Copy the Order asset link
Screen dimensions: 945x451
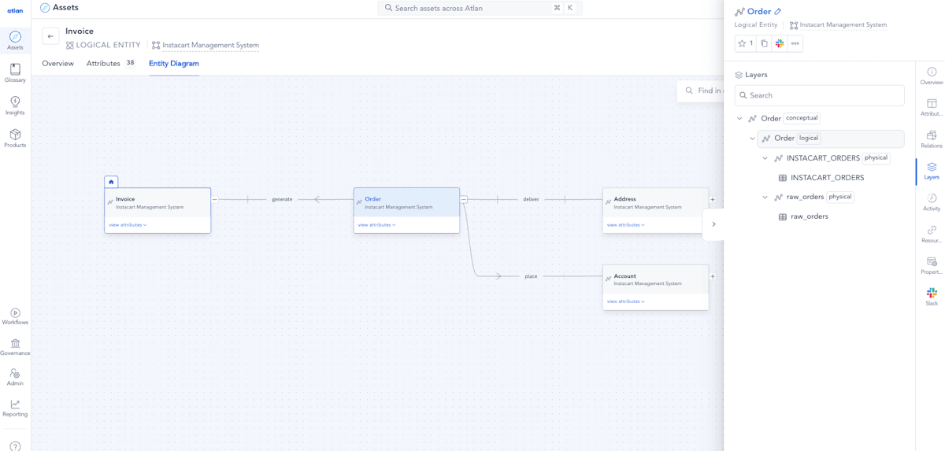pyautogui.click(x=764, y=44)
